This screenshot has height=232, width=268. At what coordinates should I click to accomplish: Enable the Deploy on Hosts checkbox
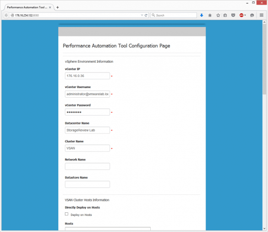67,214
